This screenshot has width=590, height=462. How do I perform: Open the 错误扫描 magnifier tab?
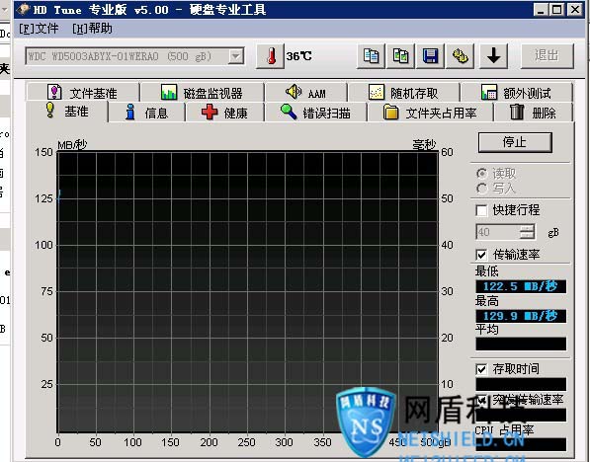pos(315,113)
